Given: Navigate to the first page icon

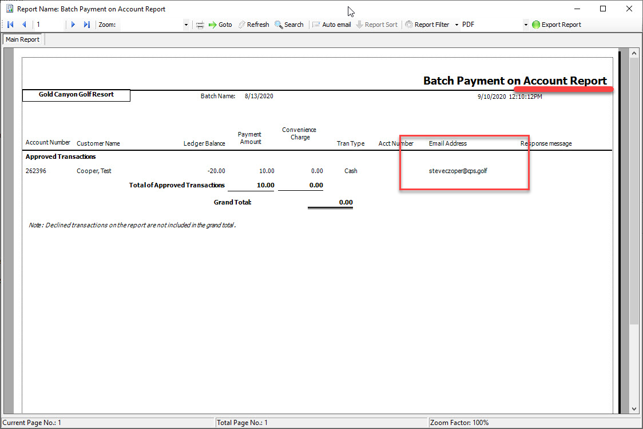Looking at the screenshot, I should click(9, 24).
